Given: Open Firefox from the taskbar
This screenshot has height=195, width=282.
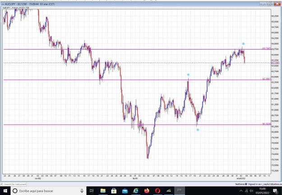Looking at the screenshot, I should pos(147,190).
